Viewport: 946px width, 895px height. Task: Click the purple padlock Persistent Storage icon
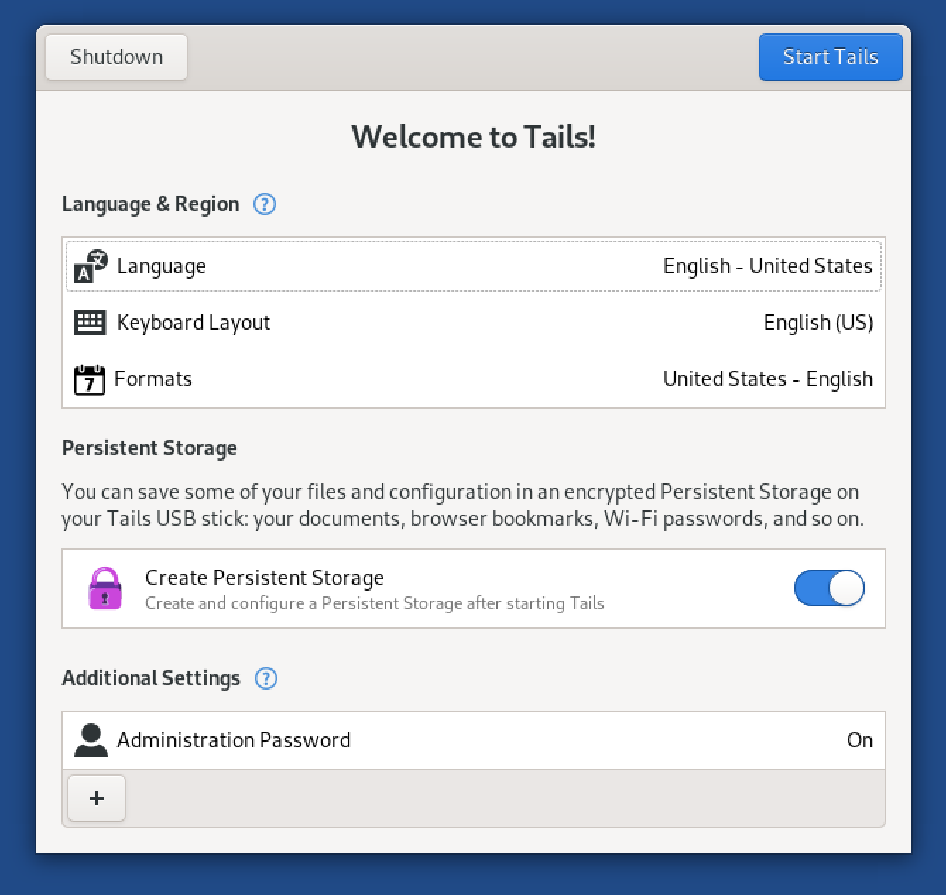coord(105,589)
